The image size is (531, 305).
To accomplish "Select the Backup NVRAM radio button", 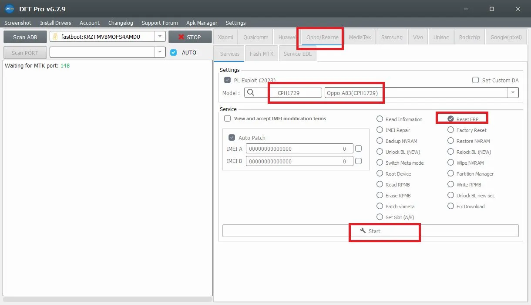I will [x=380, y=141].
